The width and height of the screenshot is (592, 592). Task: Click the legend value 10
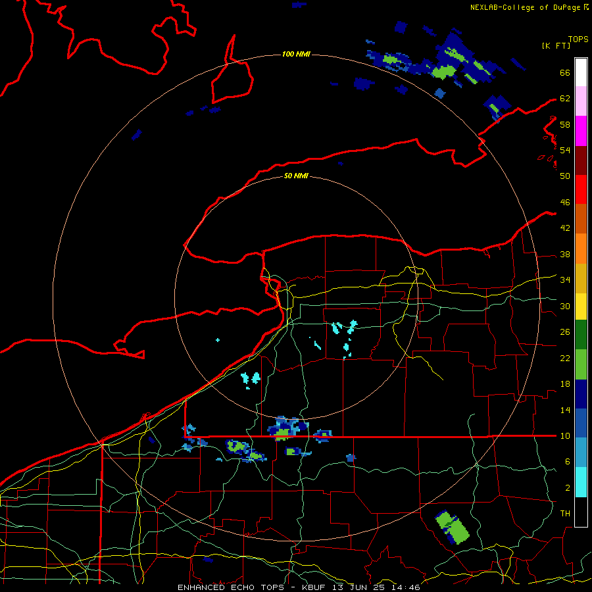tap(565, 435)
